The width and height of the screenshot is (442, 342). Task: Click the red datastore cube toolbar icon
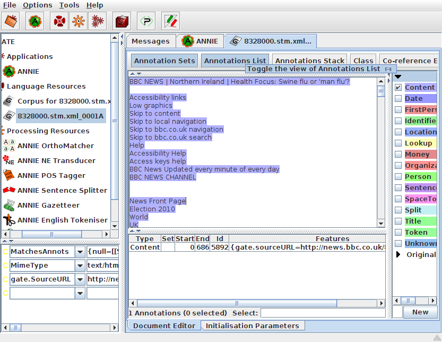[122, 21]
